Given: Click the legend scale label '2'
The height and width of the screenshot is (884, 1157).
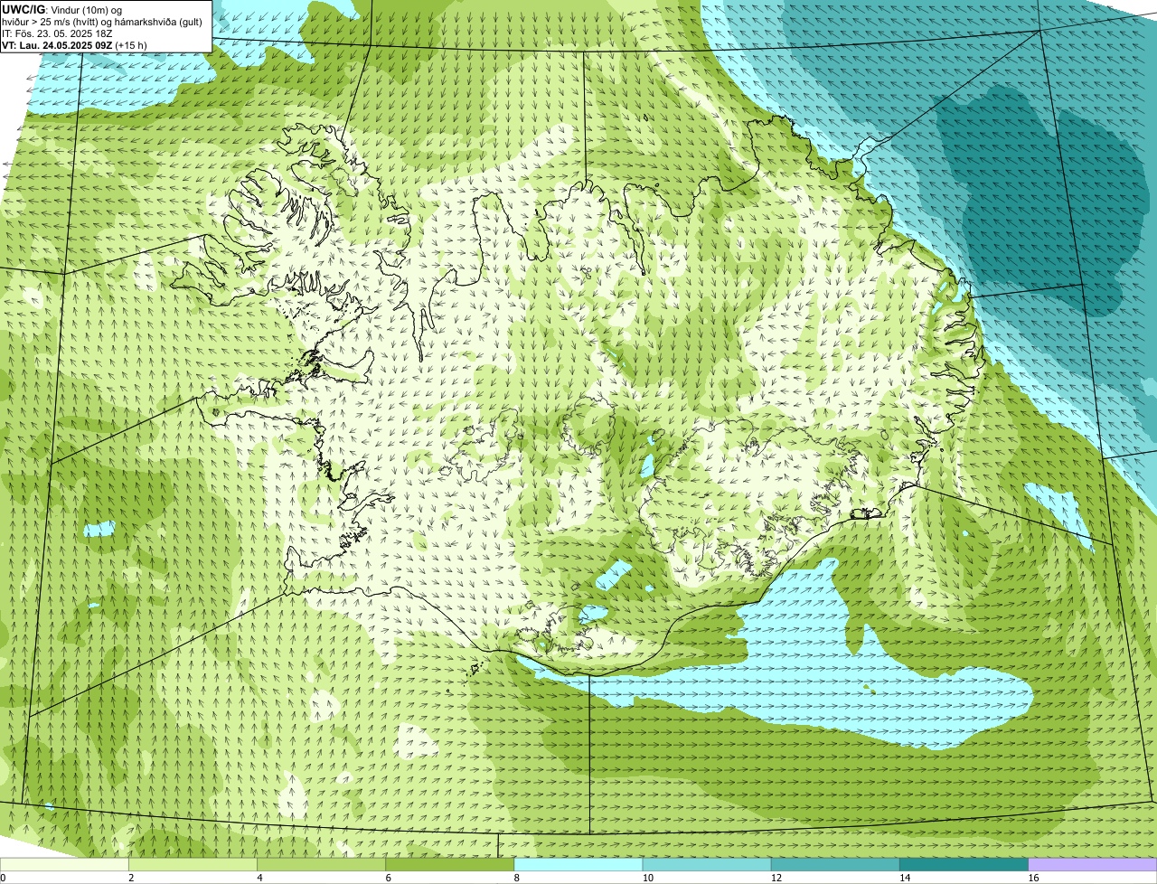Looking at the screenshot, I should point(131,878).
